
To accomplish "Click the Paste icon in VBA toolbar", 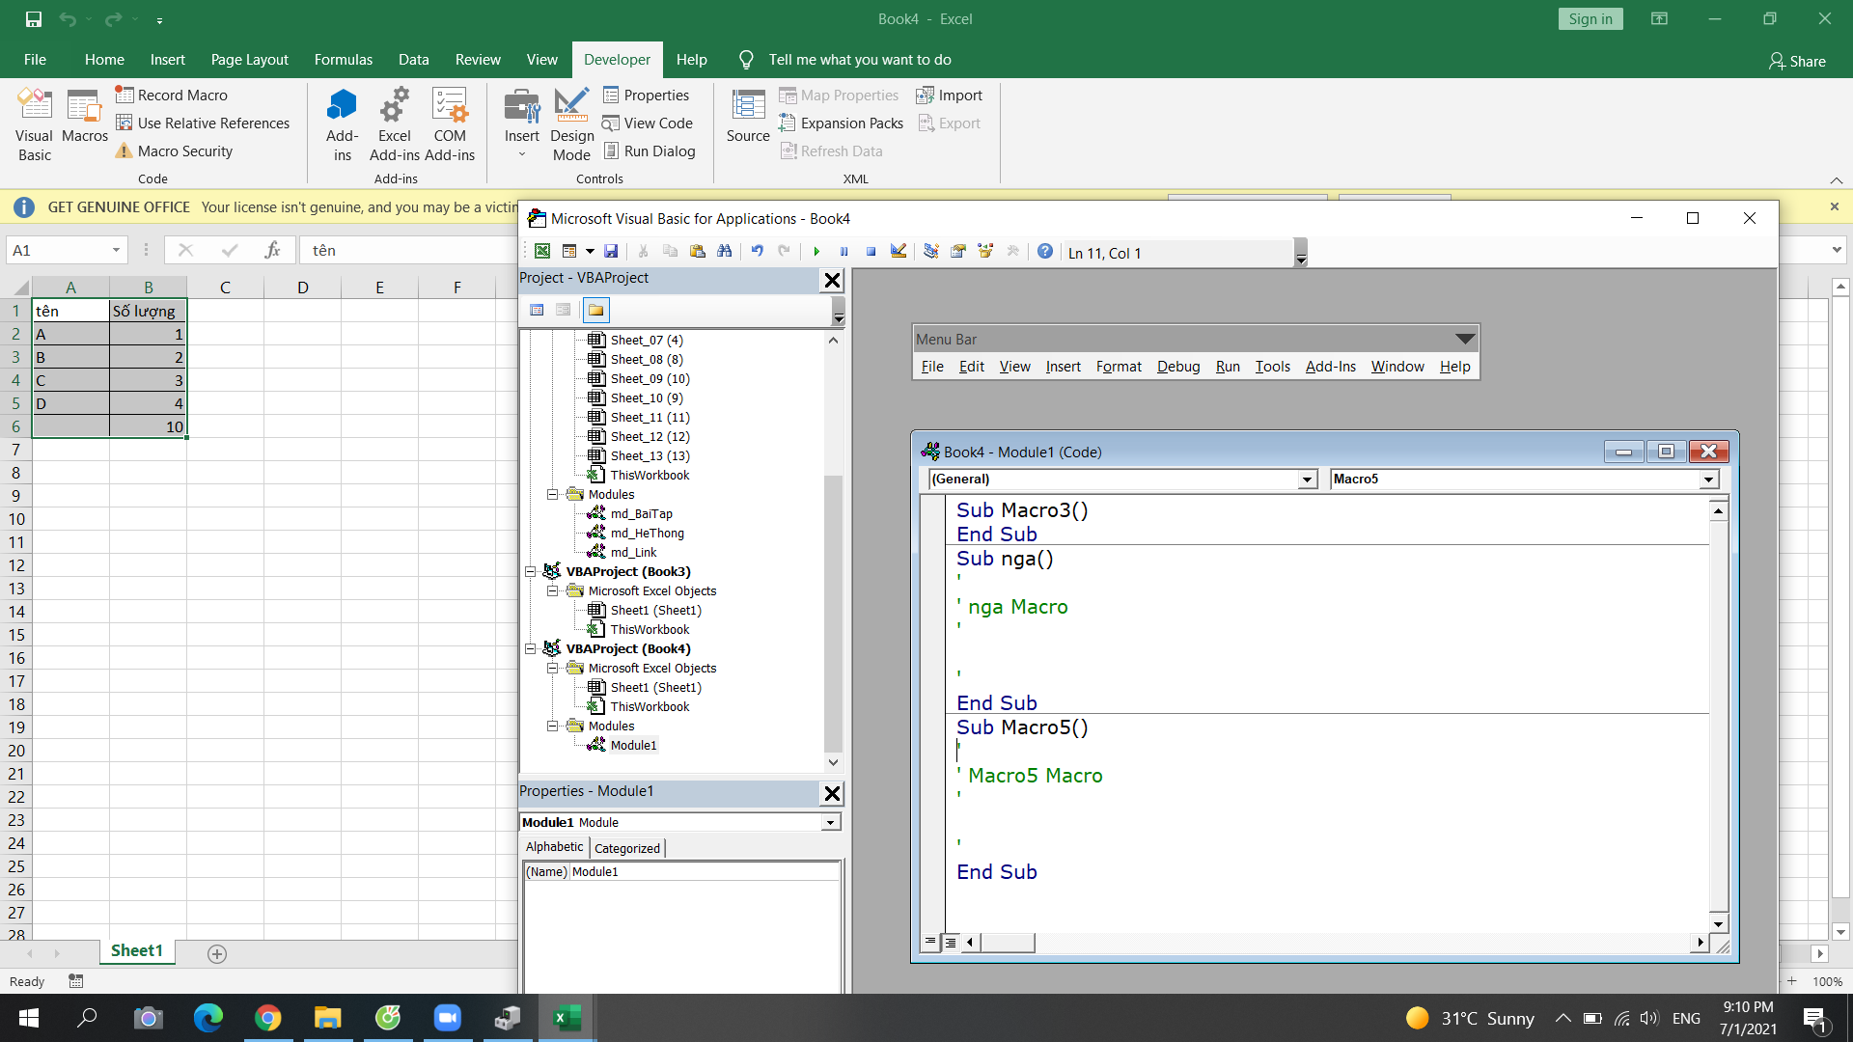I will pyautogui.click(x=698, y=251).
